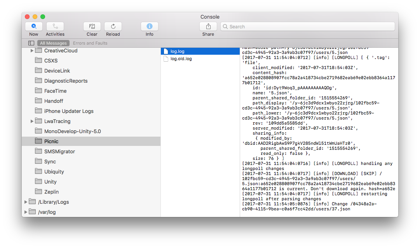The height and width of the screenshot is (248, 420).
Task: Expand the /Library/Logs tree item
Action: click(x=26, y=202)
